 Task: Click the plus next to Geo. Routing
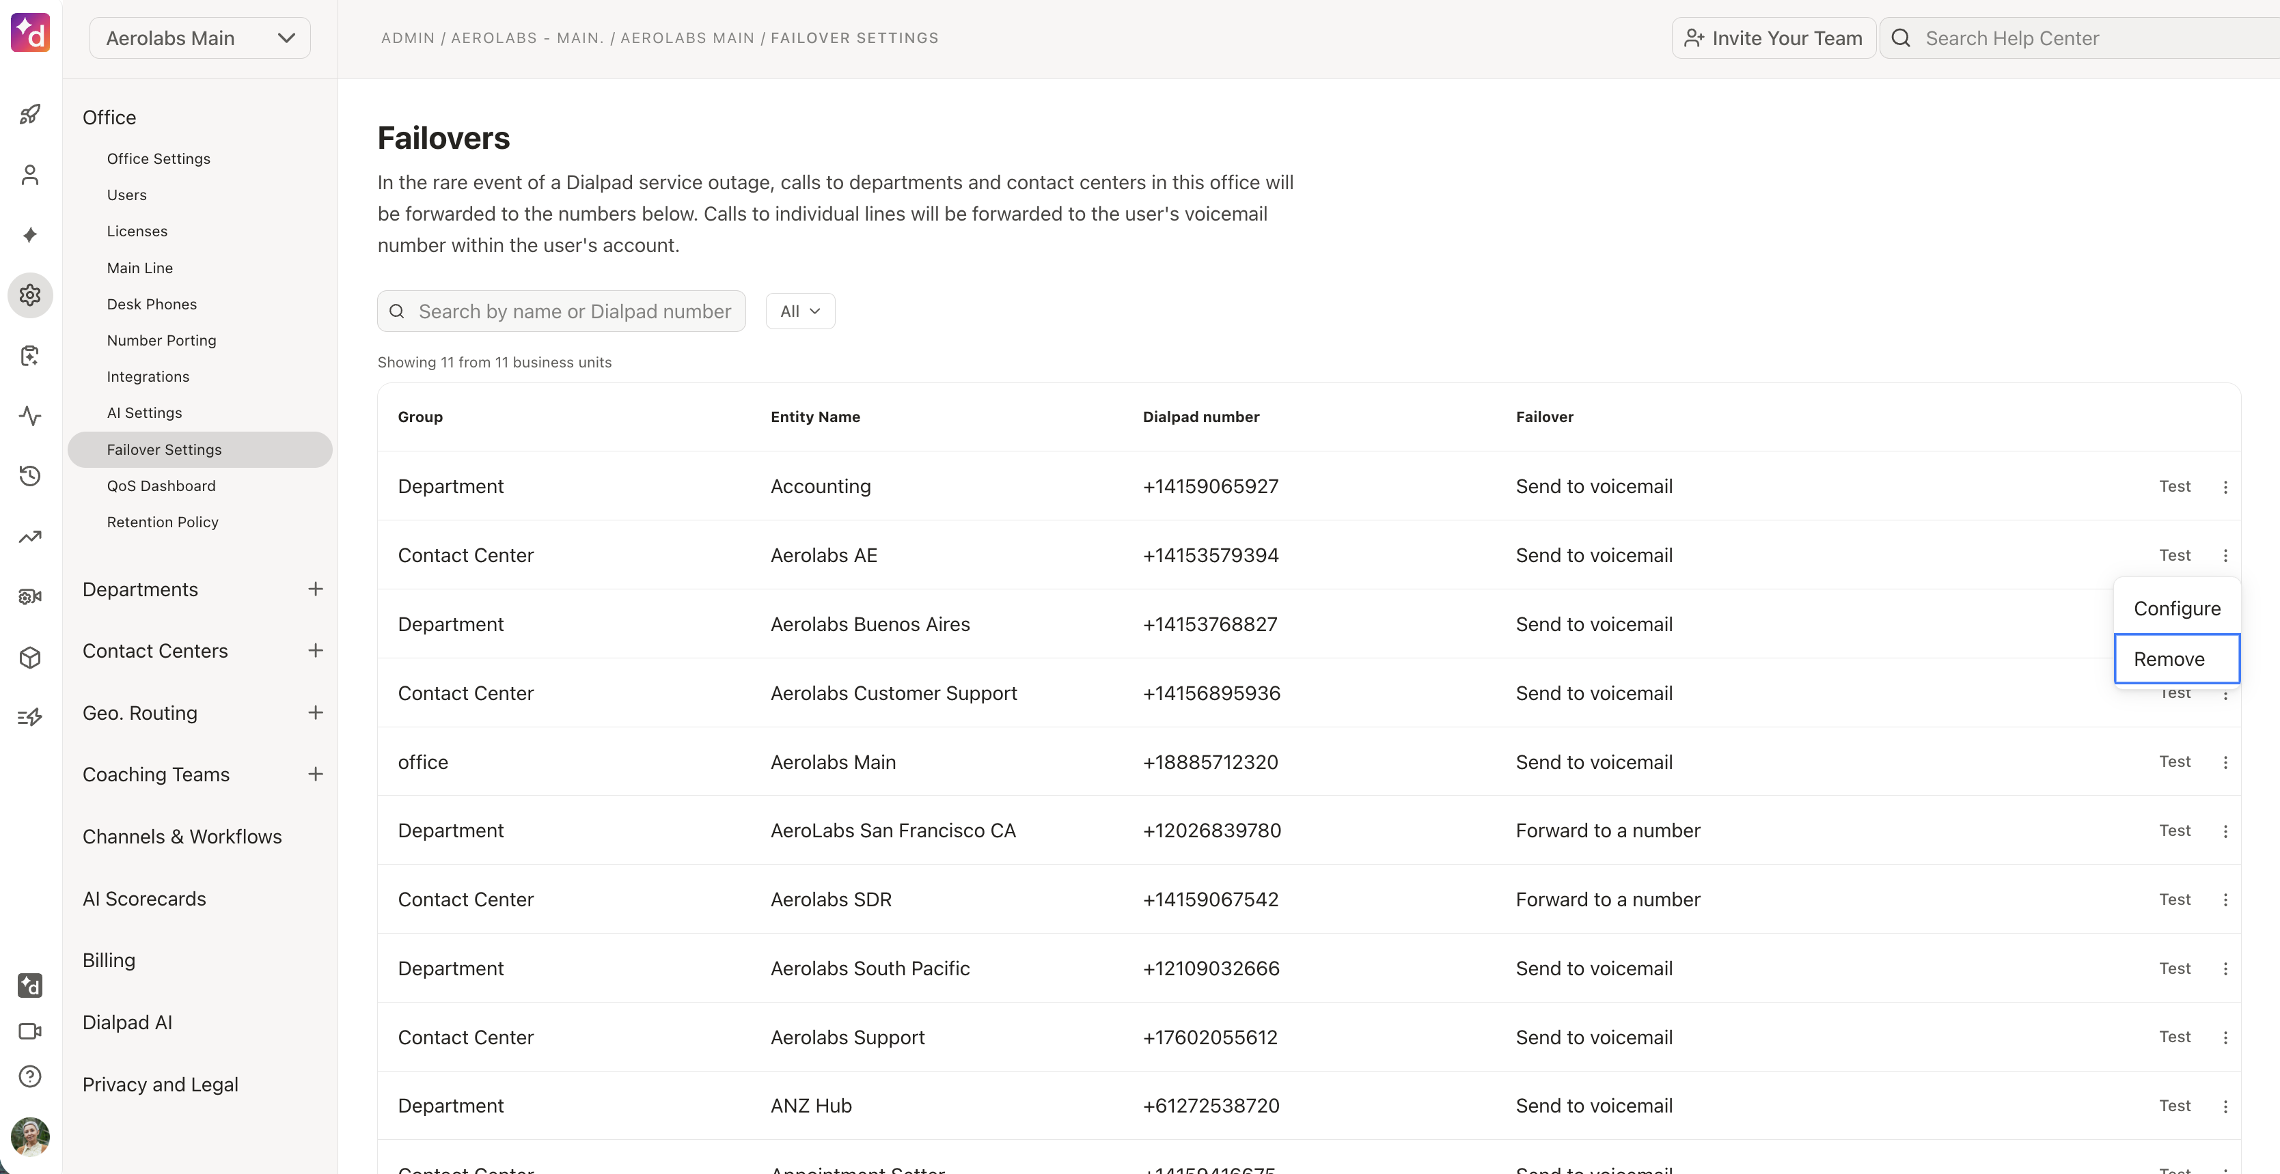315,713
